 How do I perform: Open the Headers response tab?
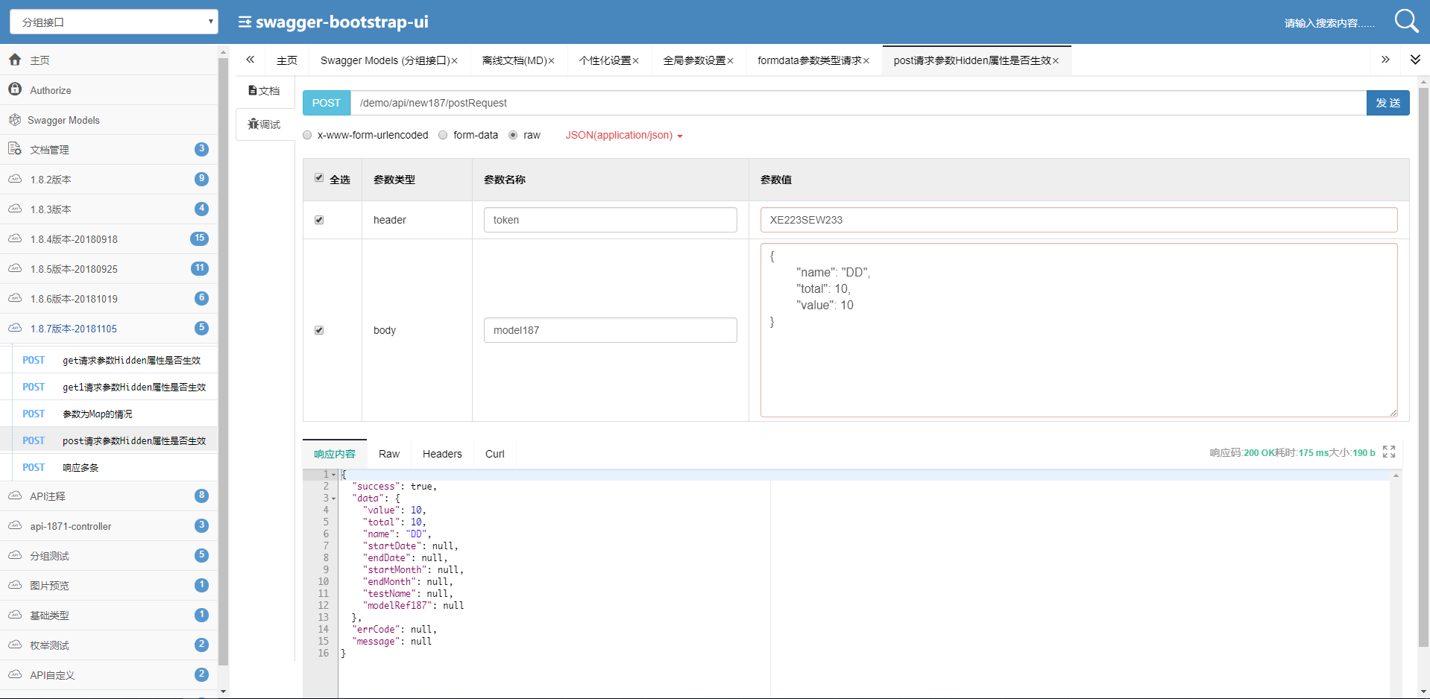point(442,454)
